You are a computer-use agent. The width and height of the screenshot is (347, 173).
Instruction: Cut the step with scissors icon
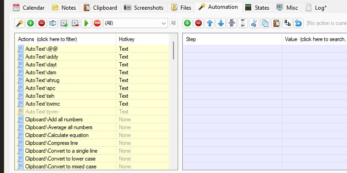coord(254,23)
